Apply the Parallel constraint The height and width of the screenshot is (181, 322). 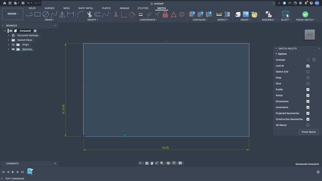point(149,15)
